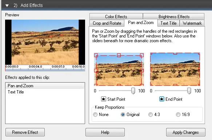Select Original keep proportions option

pyautogui.click(x=123, y=115)
